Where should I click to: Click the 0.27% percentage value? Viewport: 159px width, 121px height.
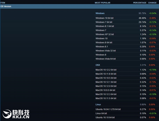point(143,109)
